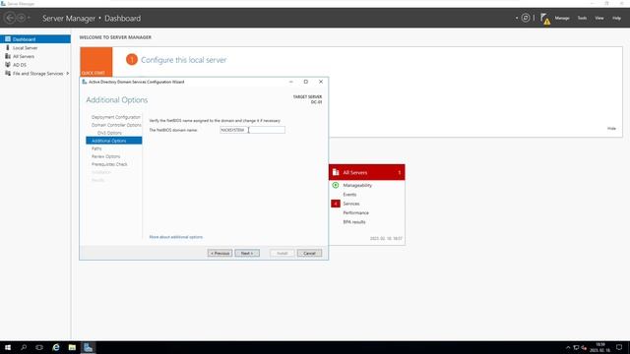
Task: Open Performance in All Servers tile
Action: [x=355, y=212]
